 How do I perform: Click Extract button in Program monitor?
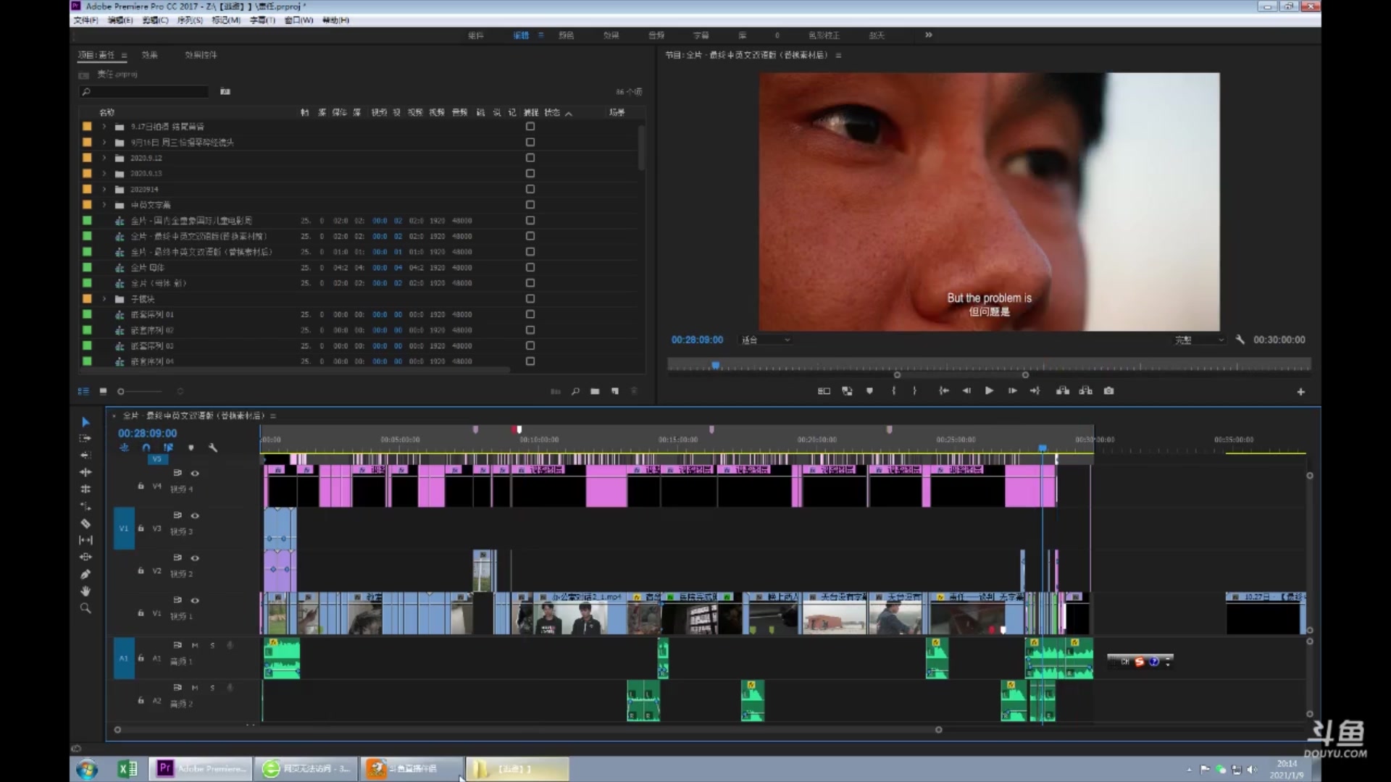1085,391
